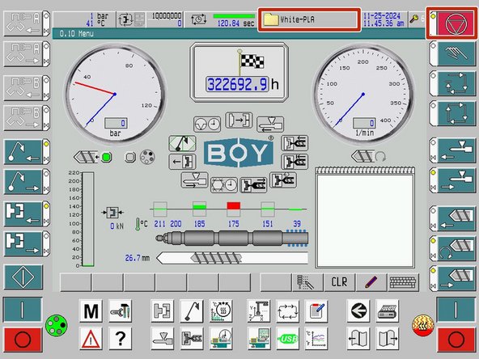The width and height of the screenshot is (479, 359).
Task: Turn to the previous page book icon
Action: coord(358,338)
